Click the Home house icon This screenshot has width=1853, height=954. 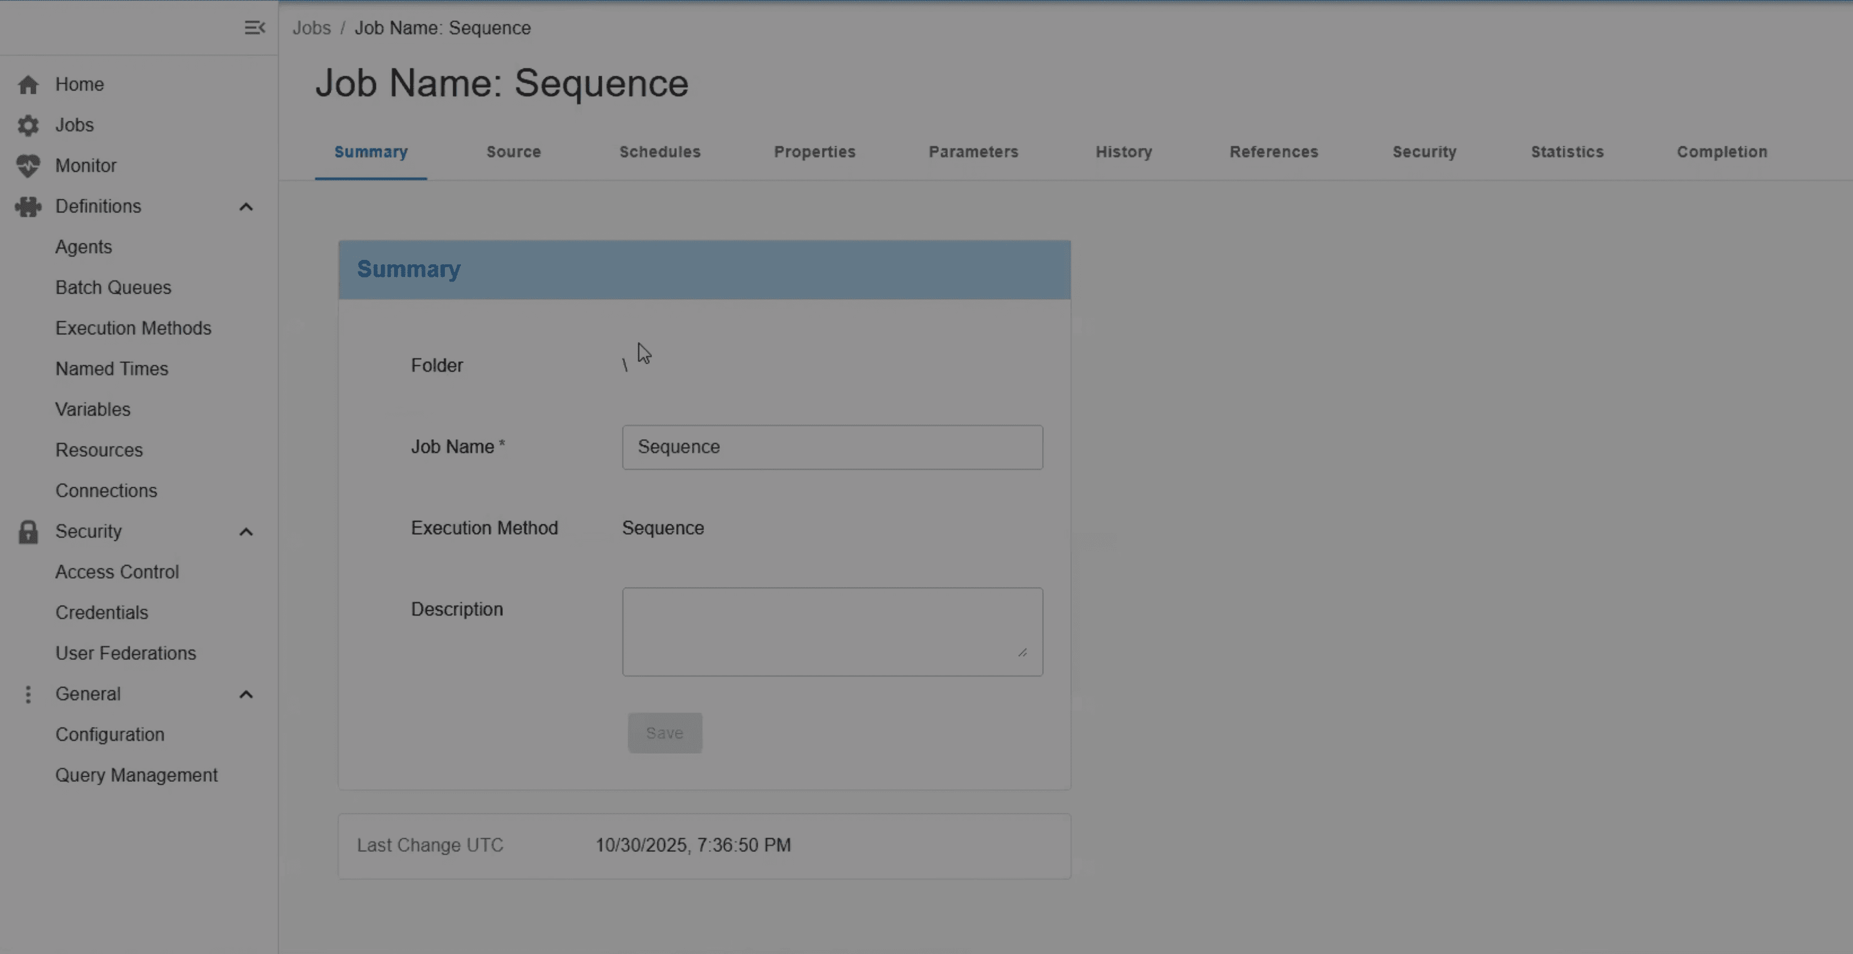(x=28, y=85)
